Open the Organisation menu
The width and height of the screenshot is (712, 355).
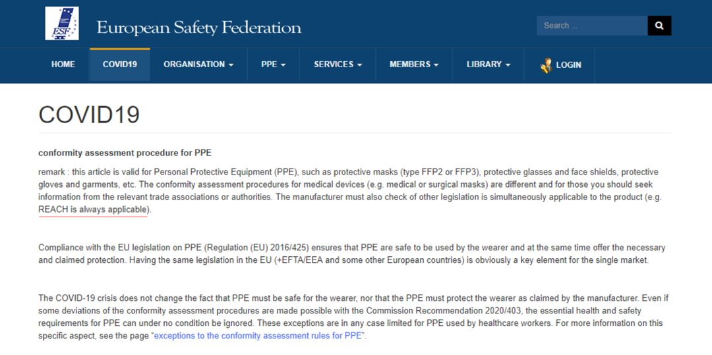click(194, 65)
